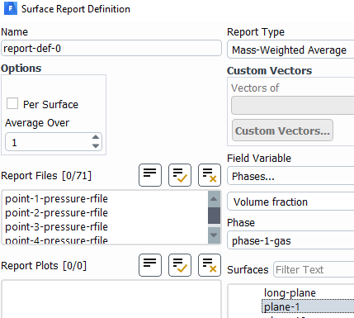Viewport: 354px width, 318px height.
Task: Increase Average Over value with up arrow
Action: point(96,137)
